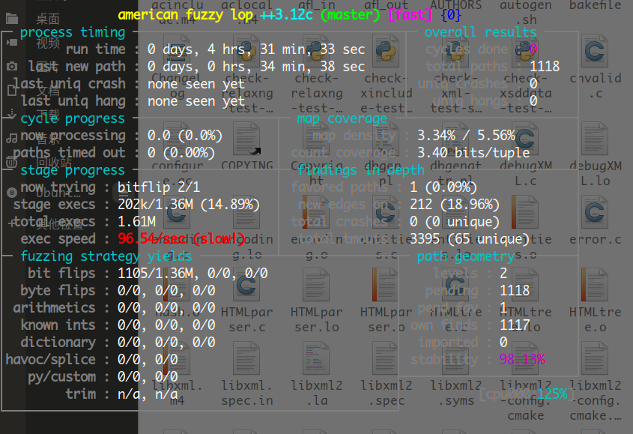Select the HTMLtree.c source file icon
This screenshot has height=434, width=633.
(x=456, y=285)
